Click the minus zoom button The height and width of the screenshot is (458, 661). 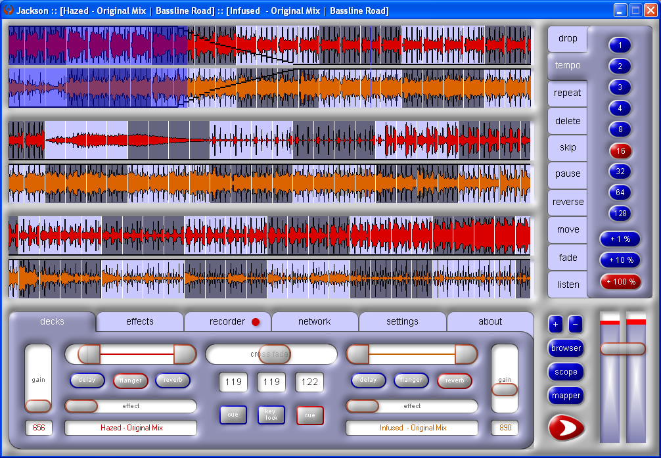(x=575, y=324)
